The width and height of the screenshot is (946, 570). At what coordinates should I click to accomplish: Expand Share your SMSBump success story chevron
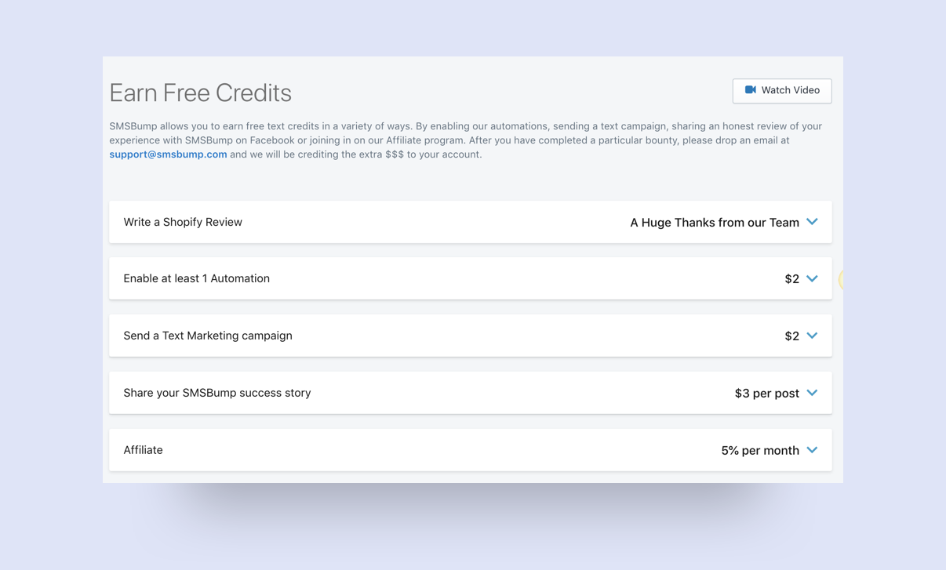point(812,393)
